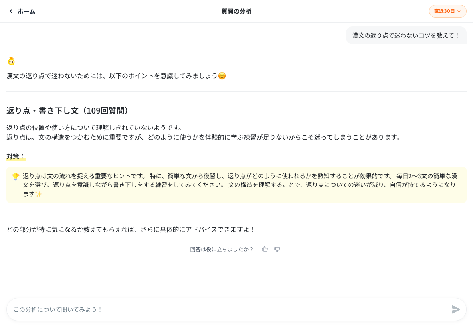Viewport: 473px width, 329px height.
Task: Click the thumbs-down feedback icon
Action: pyautogui.click(x=277, y=249)
